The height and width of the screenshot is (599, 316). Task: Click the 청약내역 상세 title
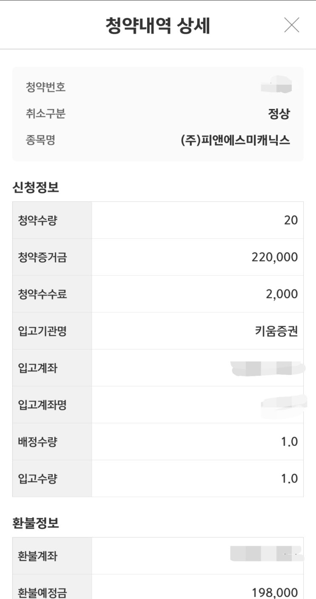[158, 26]
